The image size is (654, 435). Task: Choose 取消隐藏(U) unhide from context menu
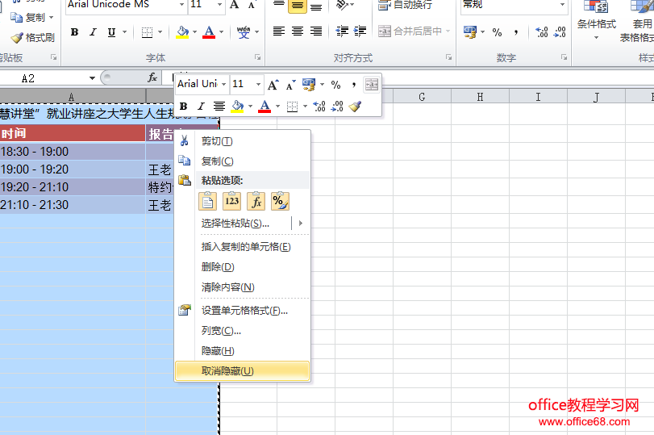coord(243,371)
